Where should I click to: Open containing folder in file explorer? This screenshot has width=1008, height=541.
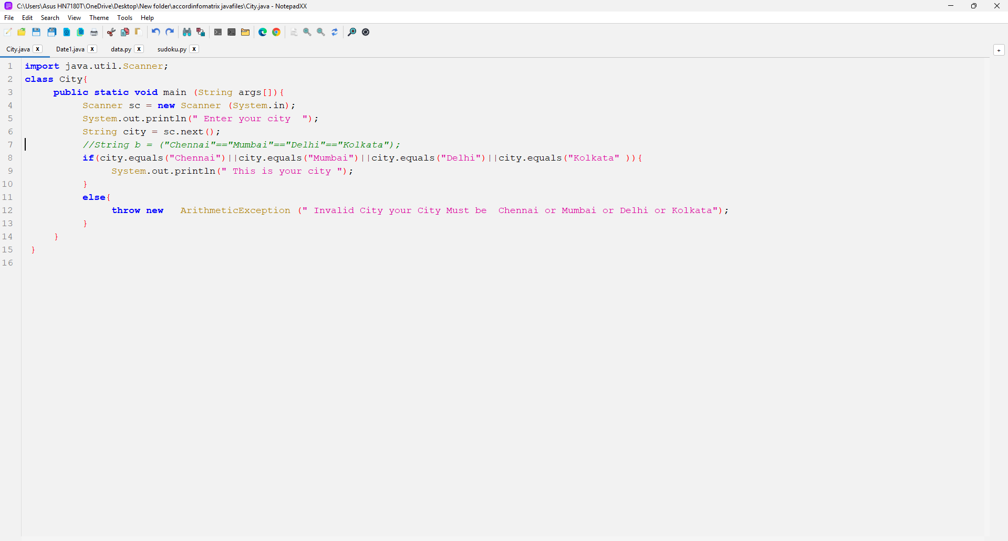point(245,32)
